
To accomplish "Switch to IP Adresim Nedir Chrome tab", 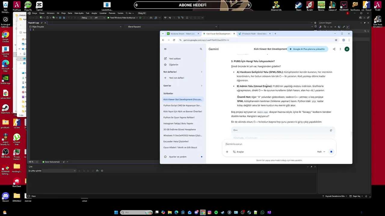I will 254,34.
